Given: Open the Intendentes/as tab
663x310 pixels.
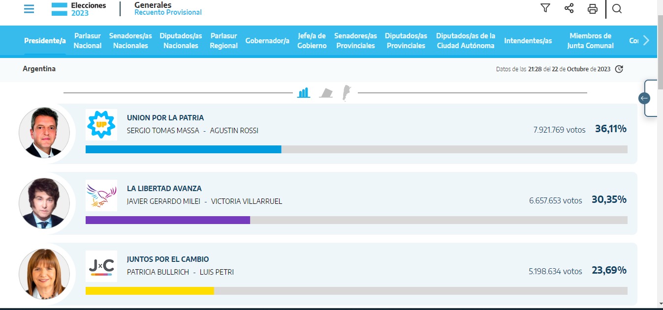Looking at the screenshot, I should [x=528, y=41].
